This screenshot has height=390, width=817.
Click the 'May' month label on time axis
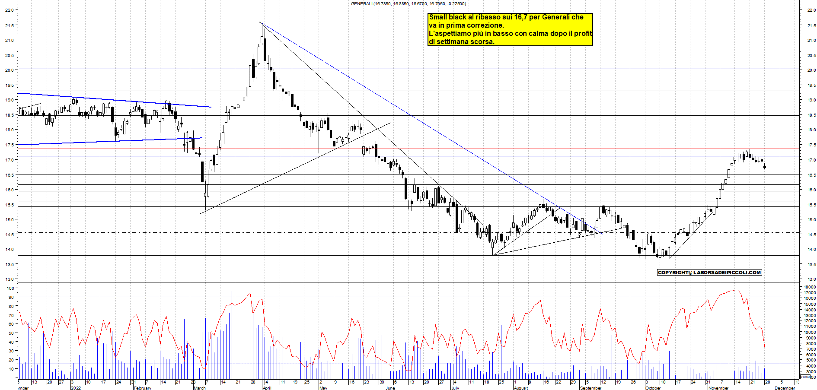(x=323, y=388)
